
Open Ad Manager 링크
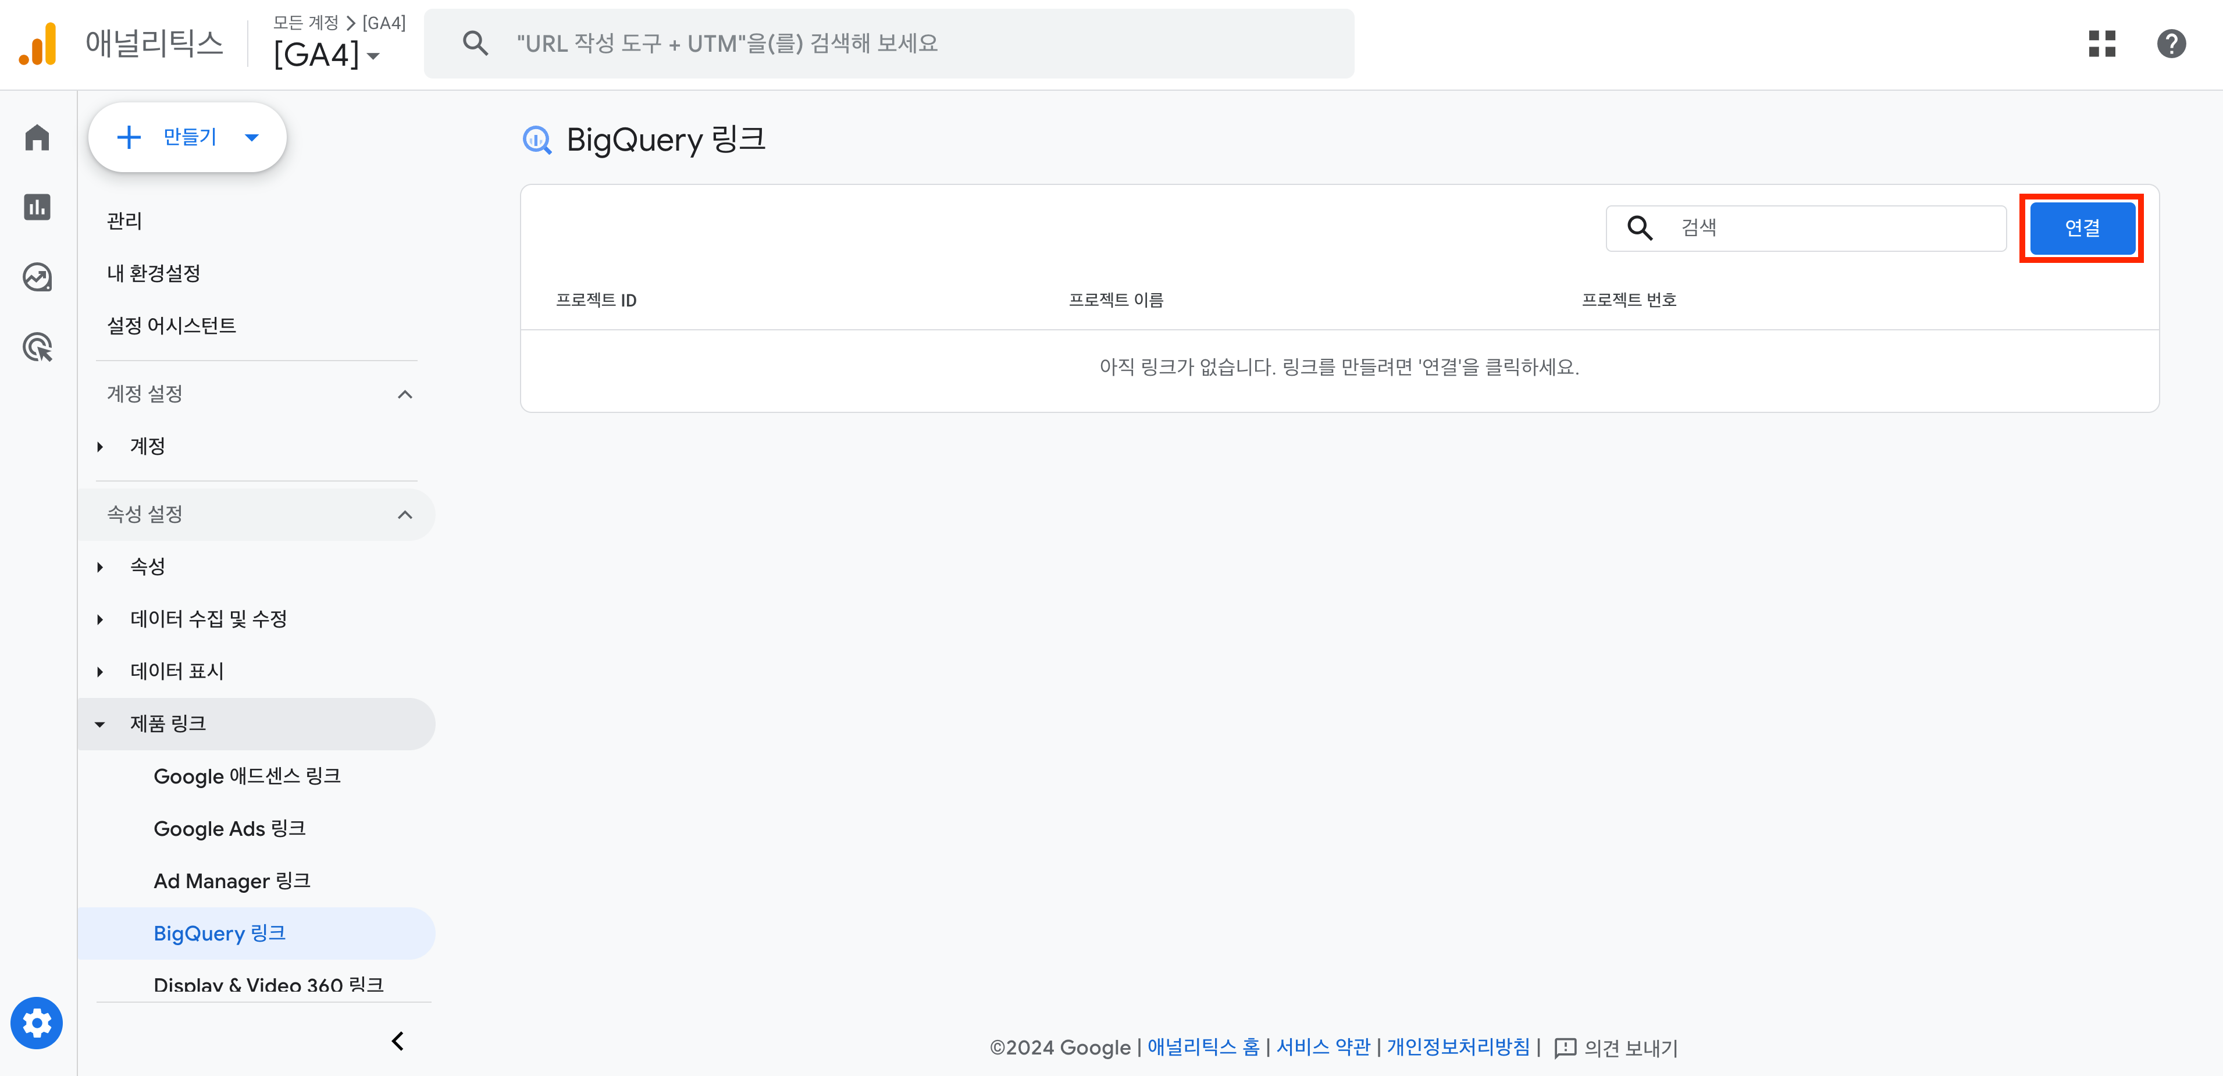point(232,880)
